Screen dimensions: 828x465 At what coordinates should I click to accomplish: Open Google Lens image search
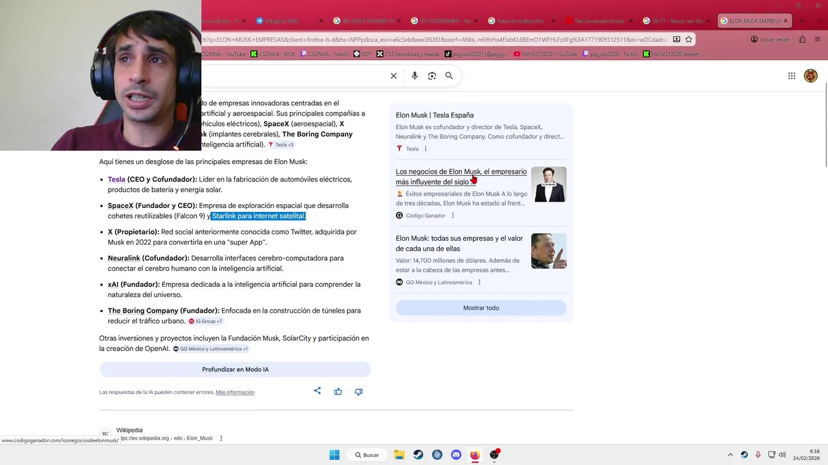tap(432, 76)
